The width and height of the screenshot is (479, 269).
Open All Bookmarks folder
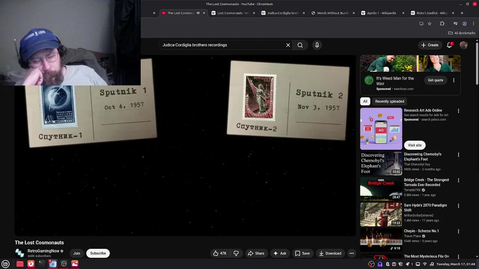pyautogui.click(x=462, y=33)
